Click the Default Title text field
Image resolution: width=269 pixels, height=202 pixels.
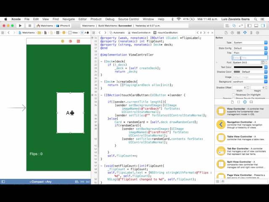point(250,58)
